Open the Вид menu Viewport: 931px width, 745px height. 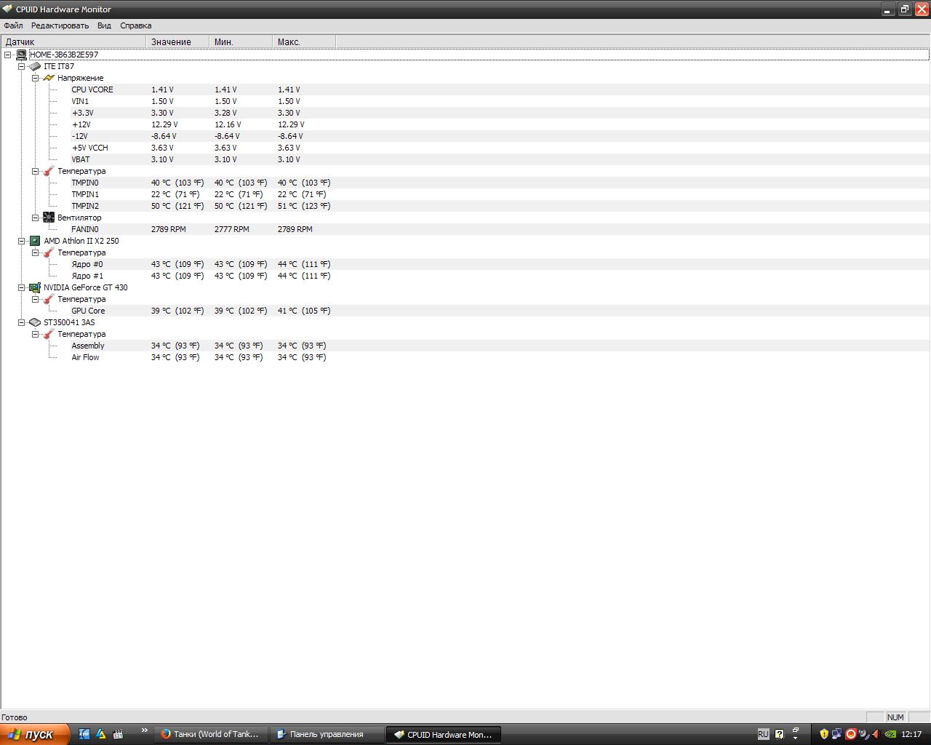point(104,25)
